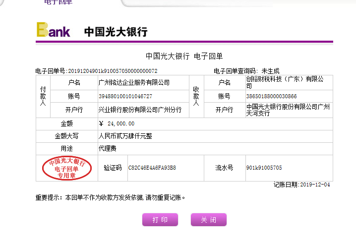
Task: Click the 关闭 close button
Action: tap(209, 220)
